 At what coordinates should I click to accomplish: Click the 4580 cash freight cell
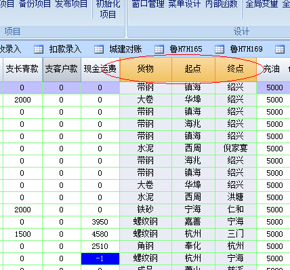click(x=100, y=234)
